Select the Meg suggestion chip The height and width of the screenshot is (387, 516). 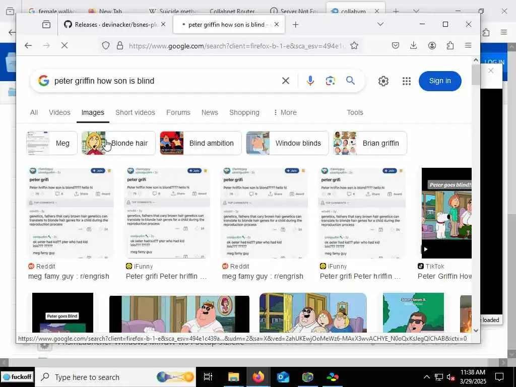(x=52, y=143)
